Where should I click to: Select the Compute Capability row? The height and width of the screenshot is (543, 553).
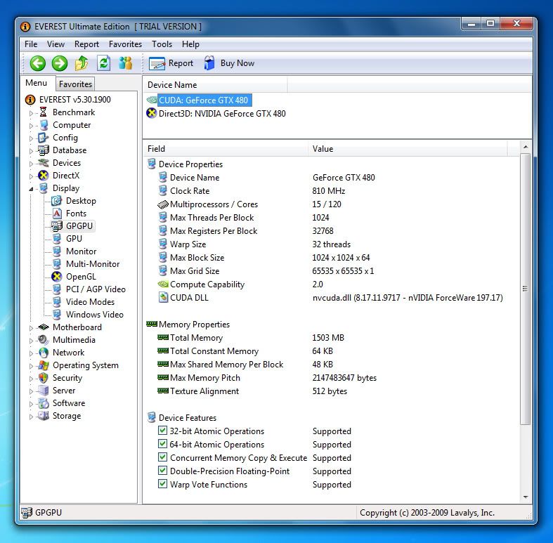pos(332,284)
